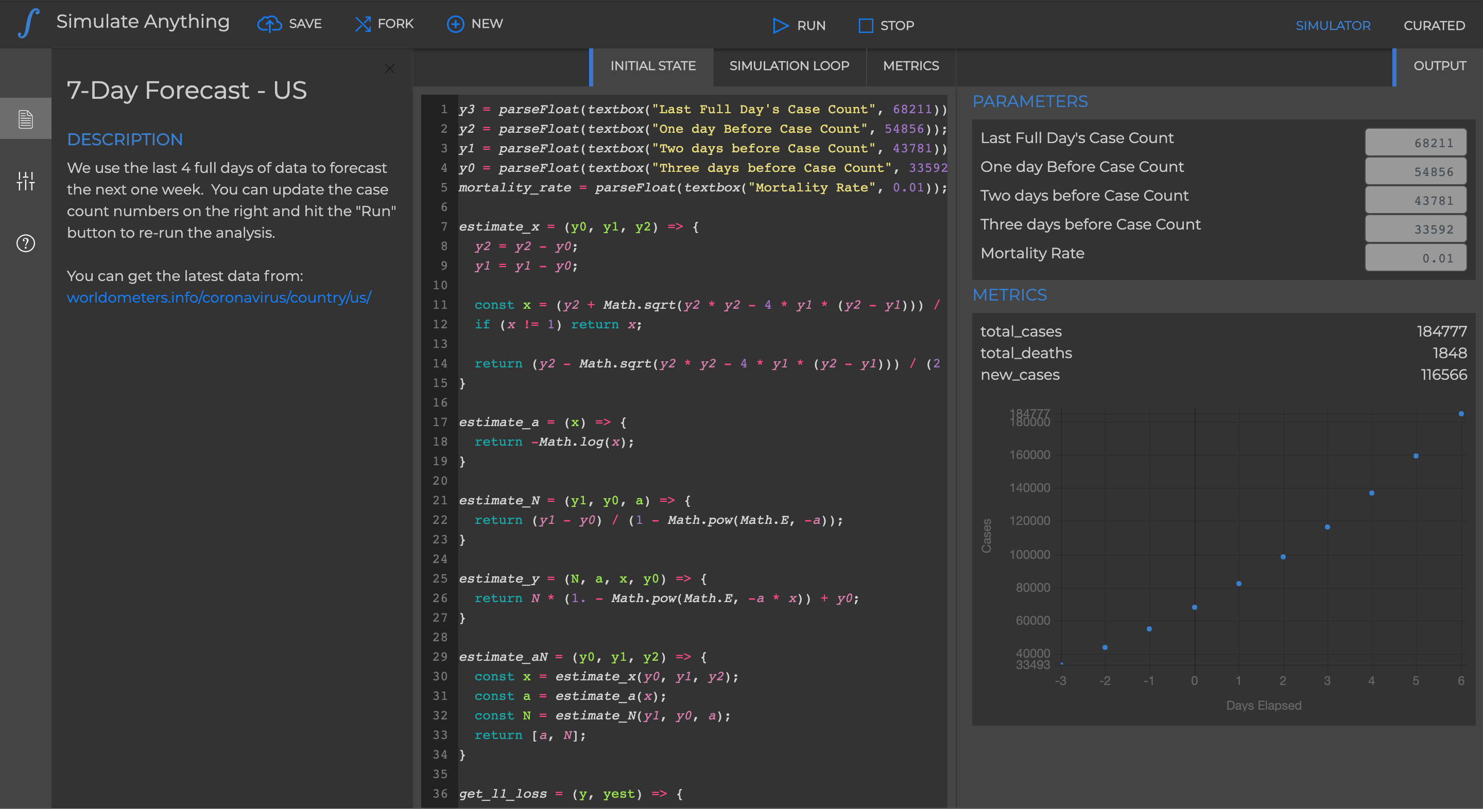The width and height of the screenshot is (1483, 809).
Task: Edit Last Full Day's Case Count field
Action: click(1415, 143)
